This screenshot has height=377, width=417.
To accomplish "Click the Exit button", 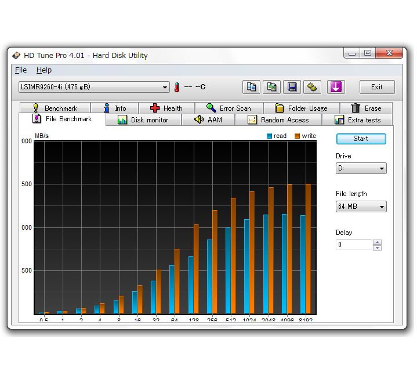I will coord(376,87).
